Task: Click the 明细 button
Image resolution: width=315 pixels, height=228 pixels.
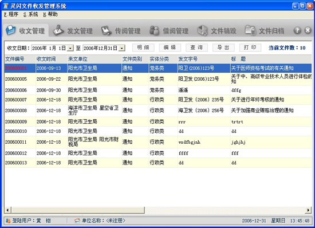Action: pos(143,48)
